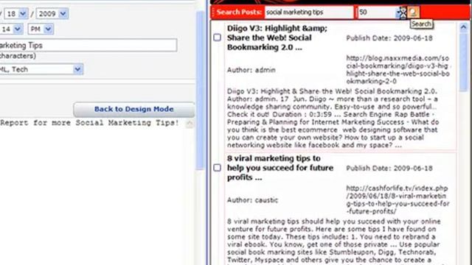Click the viral marketing post description excerpt
Viewport: 472px width, 265px height.
pyautogui.click(x=334, y=241)
